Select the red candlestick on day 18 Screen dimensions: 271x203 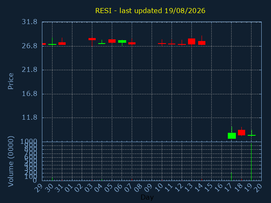tap(241, 132)
